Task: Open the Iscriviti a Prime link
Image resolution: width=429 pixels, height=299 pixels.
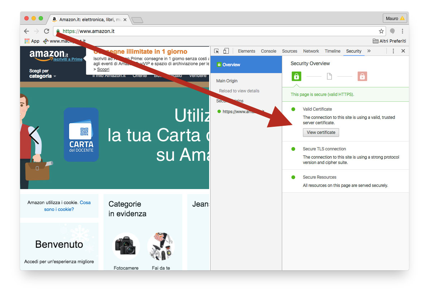Action: tap(68, 59)
